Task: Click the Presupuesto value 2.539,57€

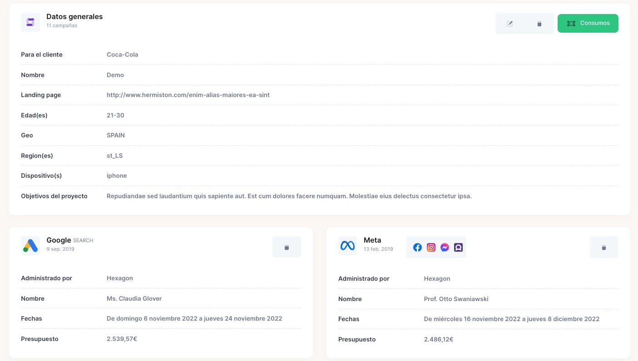Action: click(x=122, y=339)
